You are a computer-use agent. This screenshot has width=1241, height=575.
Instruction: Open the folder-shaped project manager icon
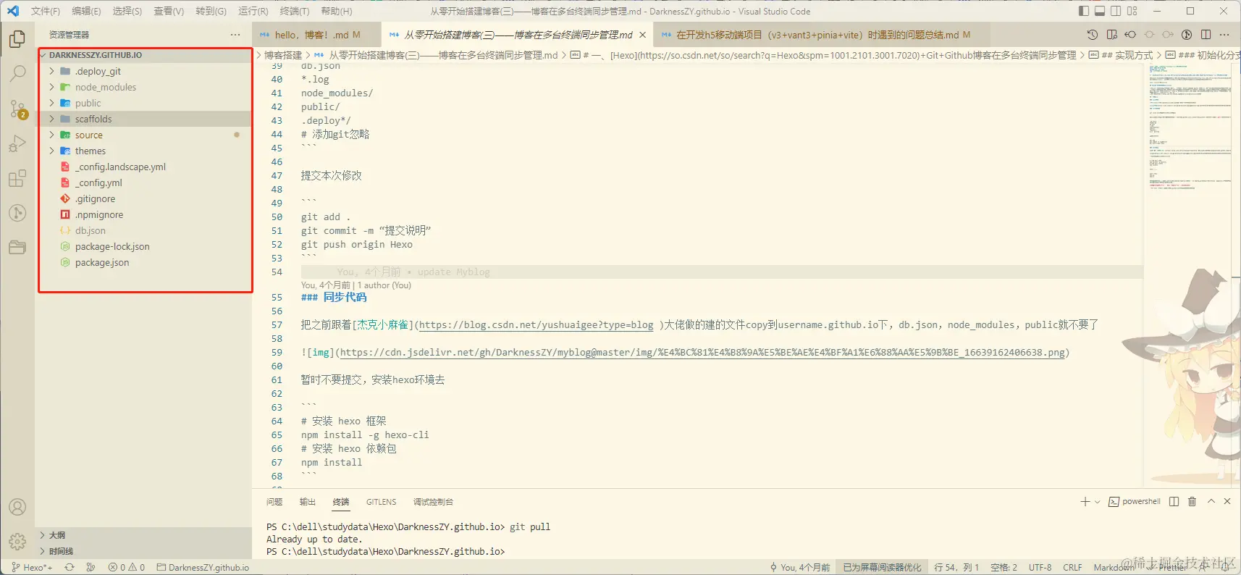click(x=17, y=248)
